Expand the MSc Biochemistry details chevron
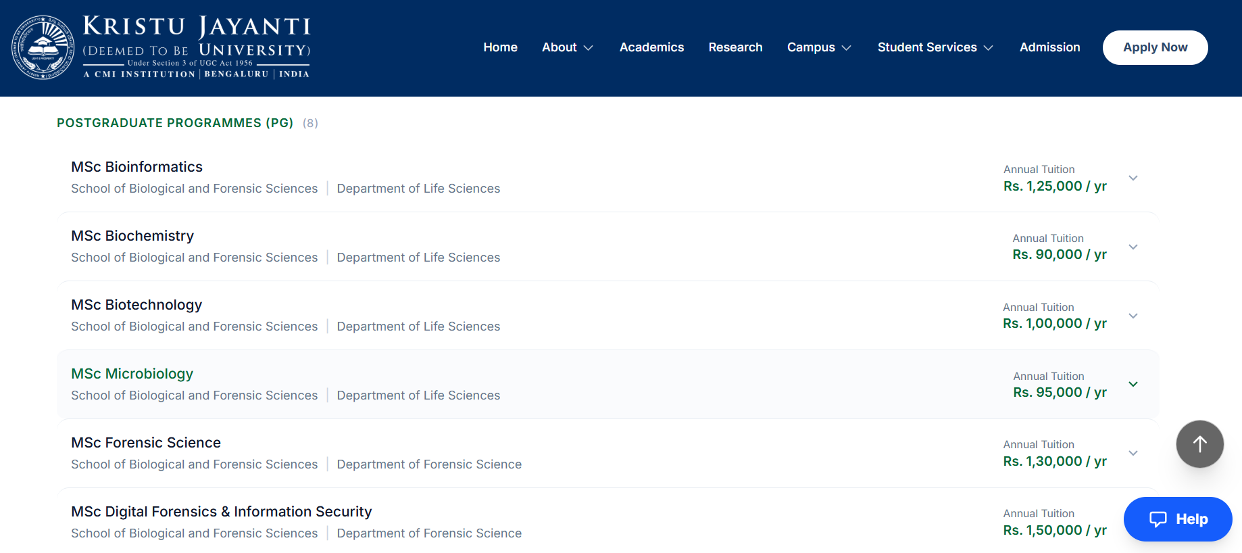Viewport: 1242px width, 553px height. [x=1133, y=247]
